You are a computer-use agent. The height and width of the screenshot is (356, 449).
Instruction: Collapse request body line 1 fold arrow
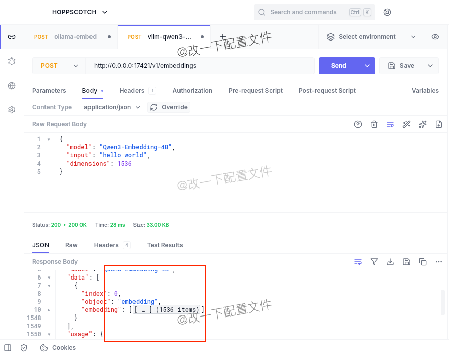click(x=49, y=139)
